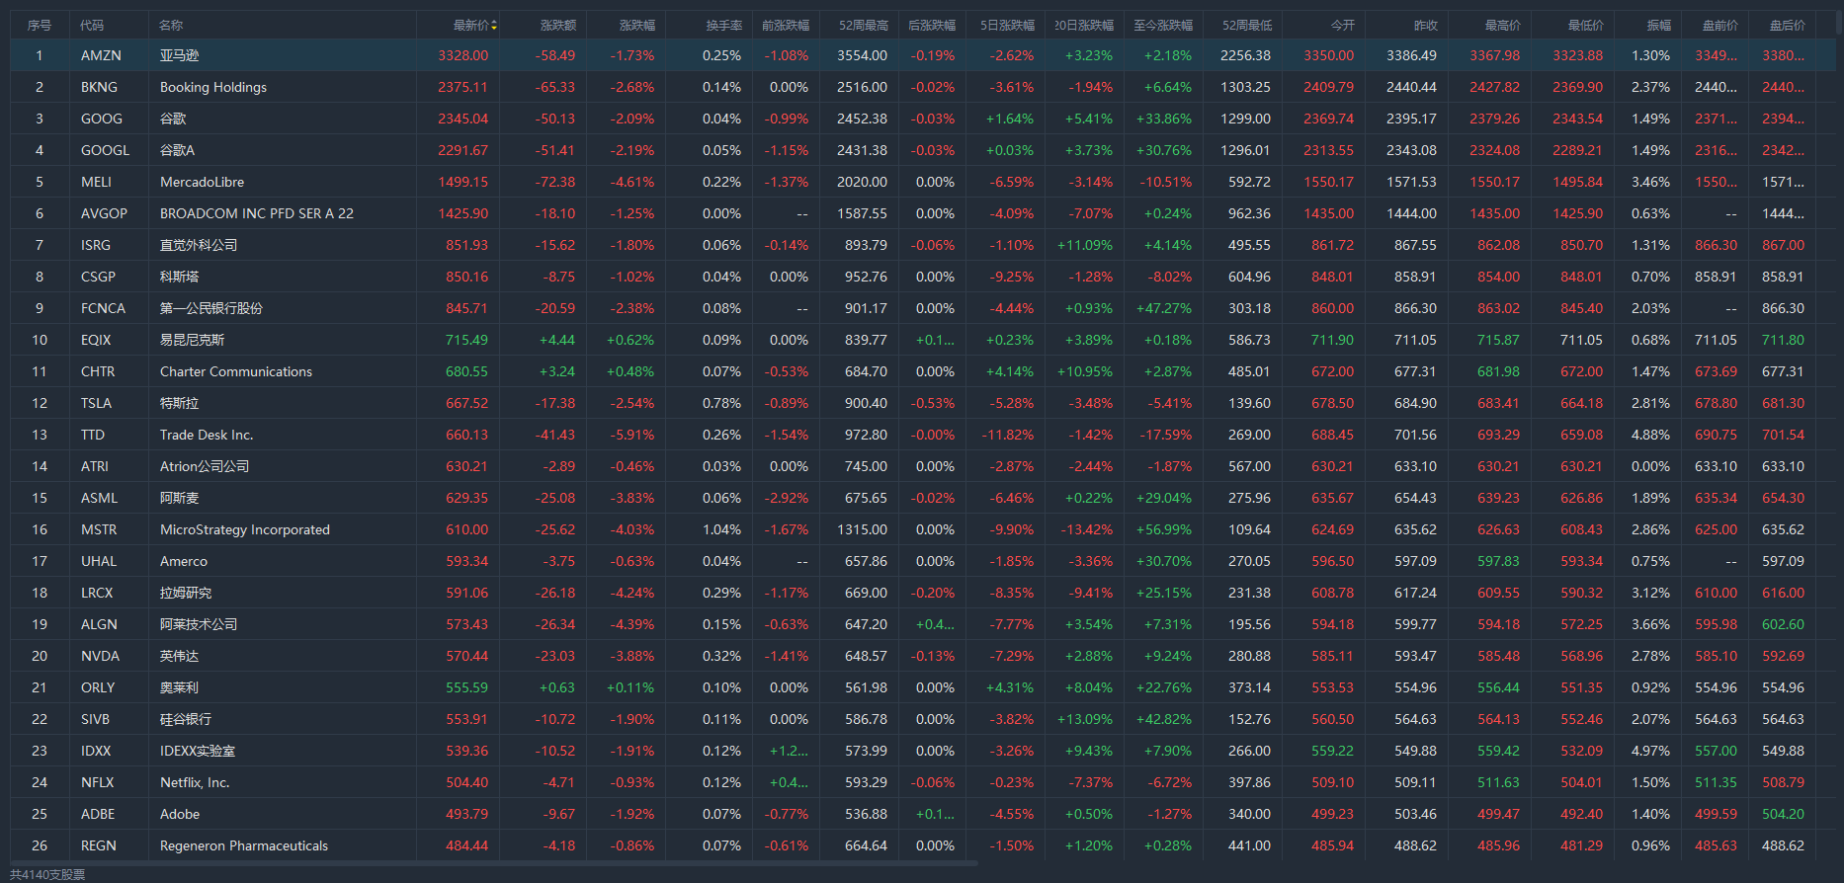The height and width of the screenshot is (883, 1844).
Task: Select MSTR turnover rate 1.04%
Action: (x=721, y=529)
